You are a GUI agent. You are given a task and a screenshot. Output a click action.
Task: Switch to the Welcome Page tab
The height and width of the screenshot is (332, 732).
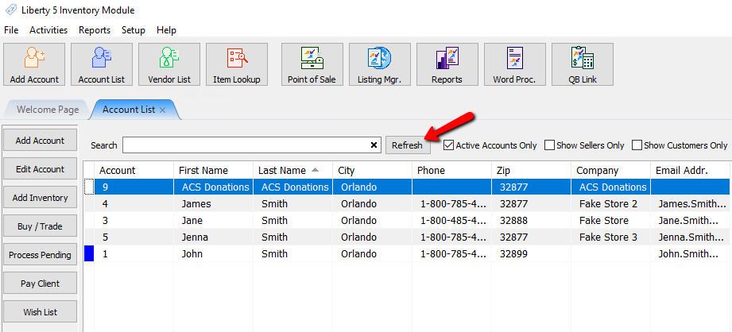pos(48,110)
